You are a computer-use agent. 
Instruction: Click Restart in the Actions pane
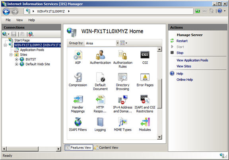[182, 41]
